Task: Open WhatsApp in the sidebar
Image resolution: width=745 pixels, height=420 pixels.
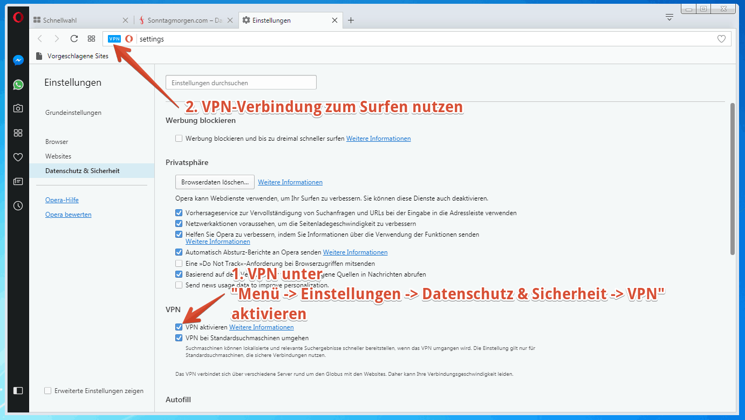Action: 18,85
